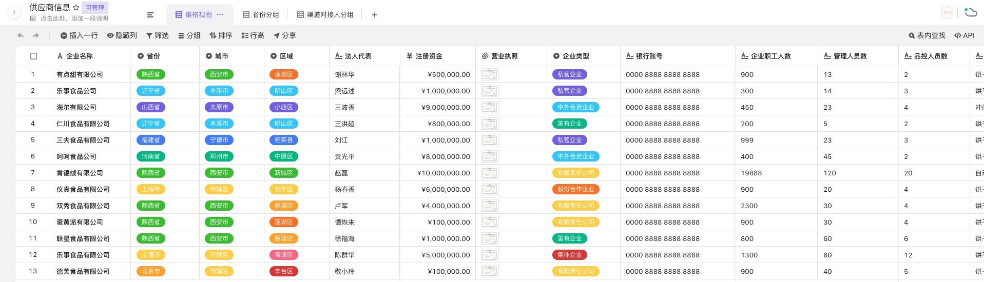
Task: Open the 筛选 filter options
Action: [157, 35]
